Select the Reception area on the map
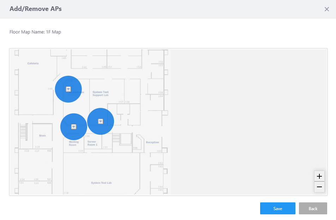Image resolution: width=336 pixels, height=220 pixels. pos(152,142)
